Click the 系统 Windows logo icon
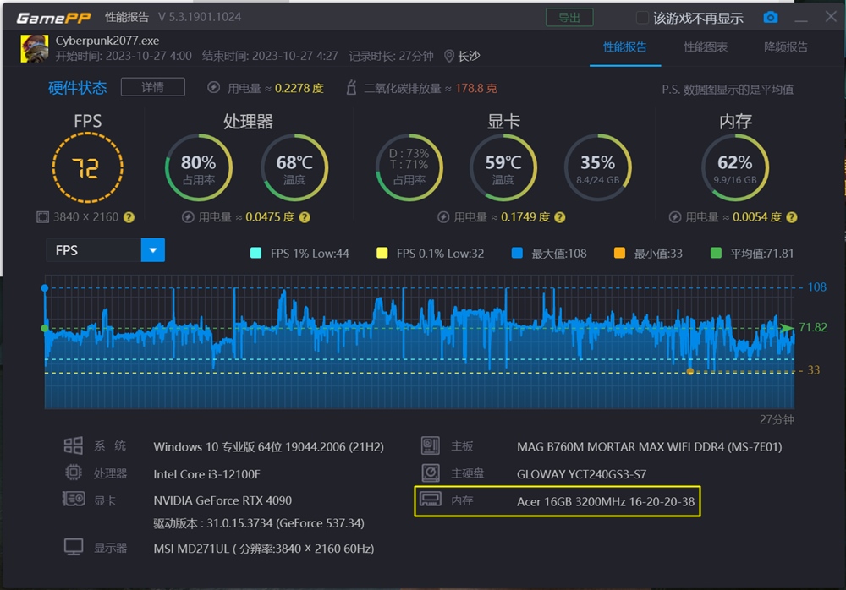This screenshot has width=846, height=590. tap(74, 445)
